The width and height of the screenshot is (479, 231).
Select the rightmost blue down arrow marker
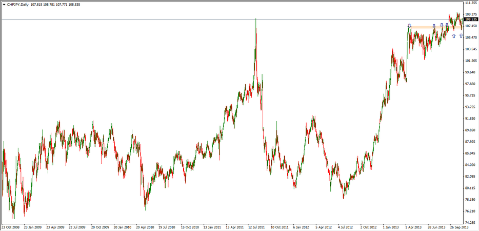coord(448,25)
